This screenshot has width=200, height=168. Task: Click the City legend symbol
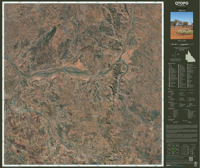(169, 65)
